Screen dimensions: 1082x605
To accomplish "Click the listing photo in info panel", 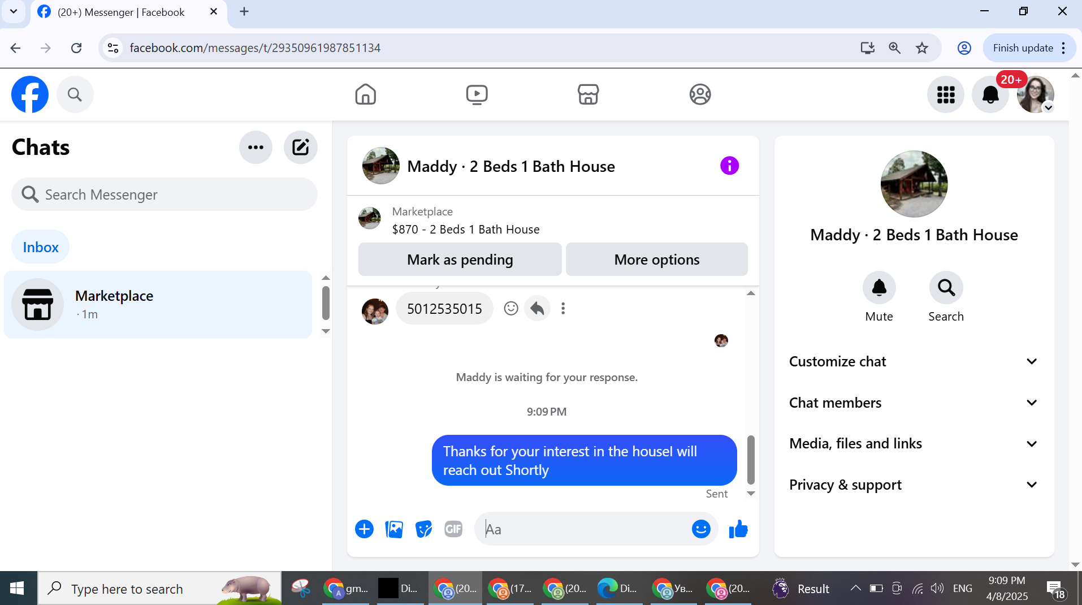I will point(914,184).
